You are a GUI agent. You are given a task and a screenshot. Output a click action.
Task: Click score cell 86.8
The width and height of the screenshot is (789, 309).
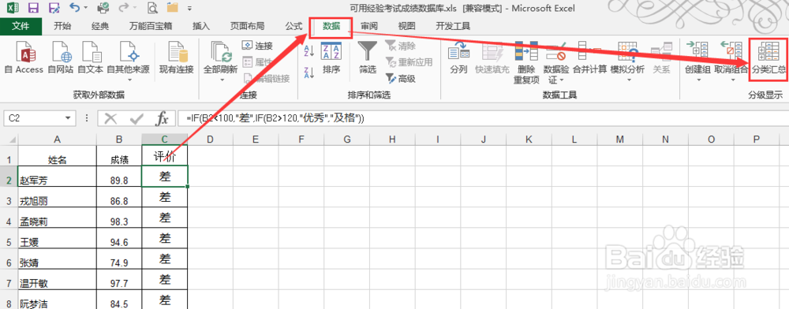pos(119,197)
